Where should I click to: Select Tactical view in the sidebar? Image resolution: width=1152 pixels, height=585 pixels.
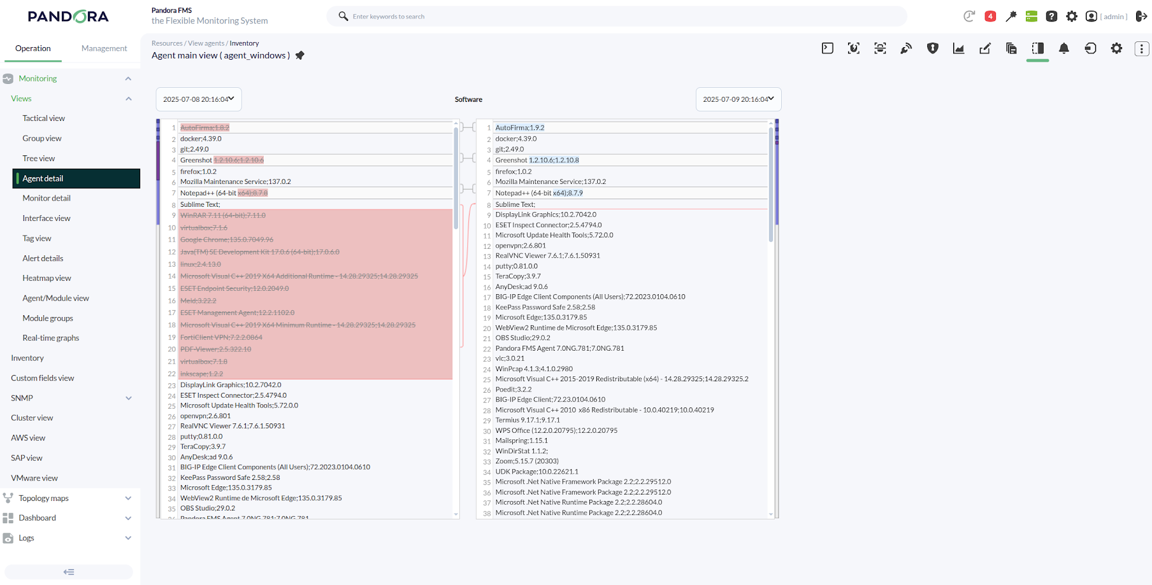(x=43, y=118)
